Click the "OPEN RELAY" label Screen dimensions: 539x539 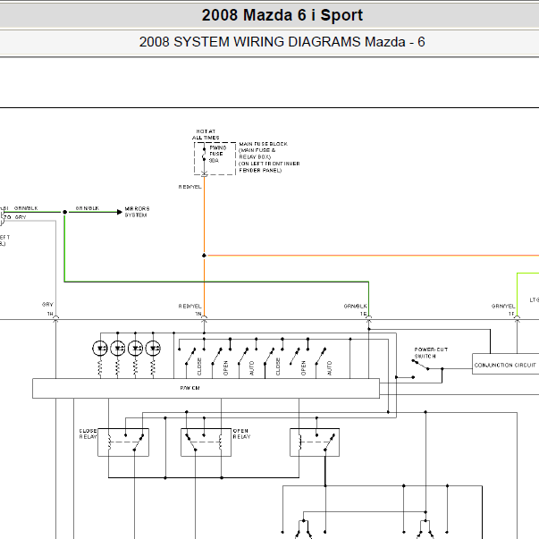click(x=241, y=434)
